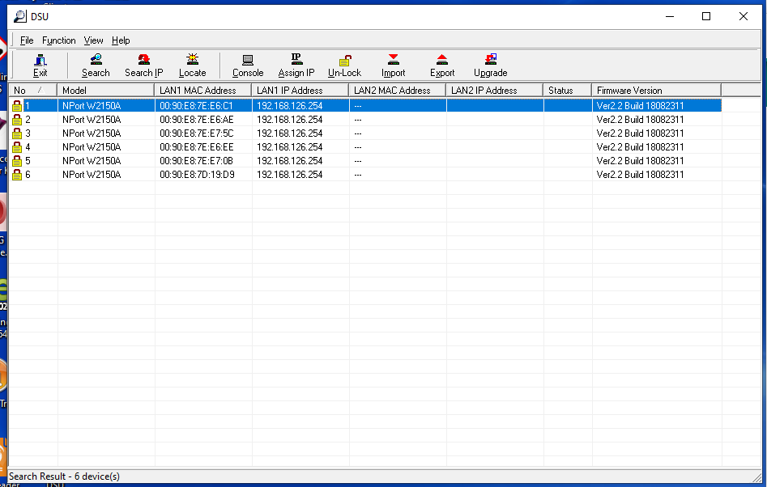The height and width of the screenshot is (487, 767).
Task: Click the Export configuration icon
Action: [442, 65]
